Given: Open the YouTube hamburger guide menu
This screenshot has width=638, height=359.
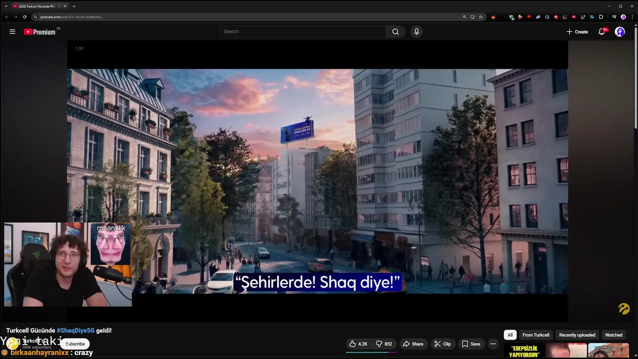Looking at the screenshot, I should [12, 31].
